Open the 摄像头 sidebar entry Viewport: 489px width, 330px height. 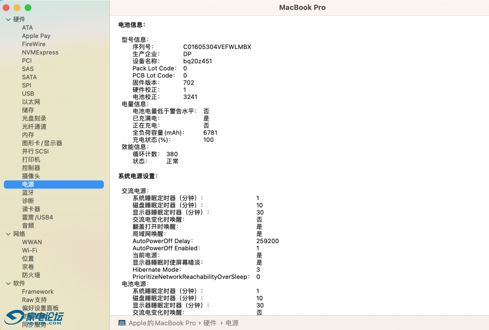click(31, 176)
